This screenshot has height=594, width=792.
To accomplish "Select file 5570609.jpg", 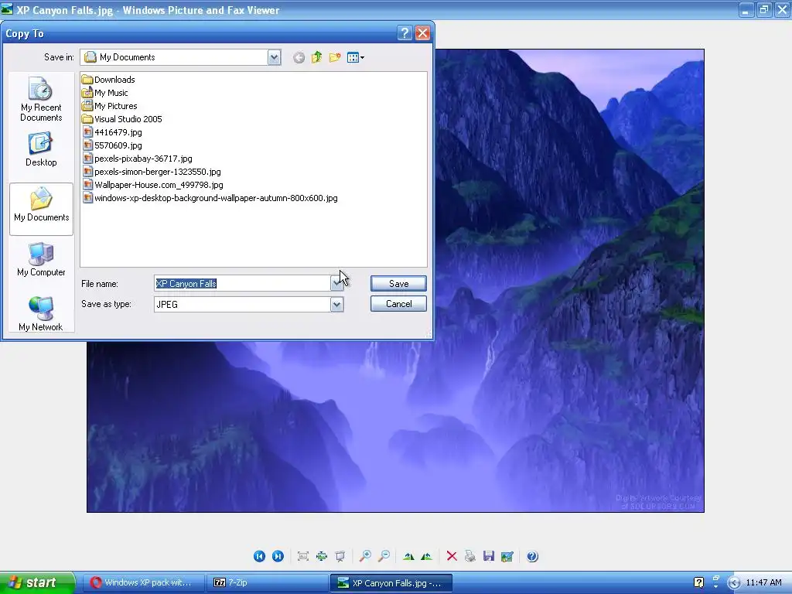I will [111, 145].
